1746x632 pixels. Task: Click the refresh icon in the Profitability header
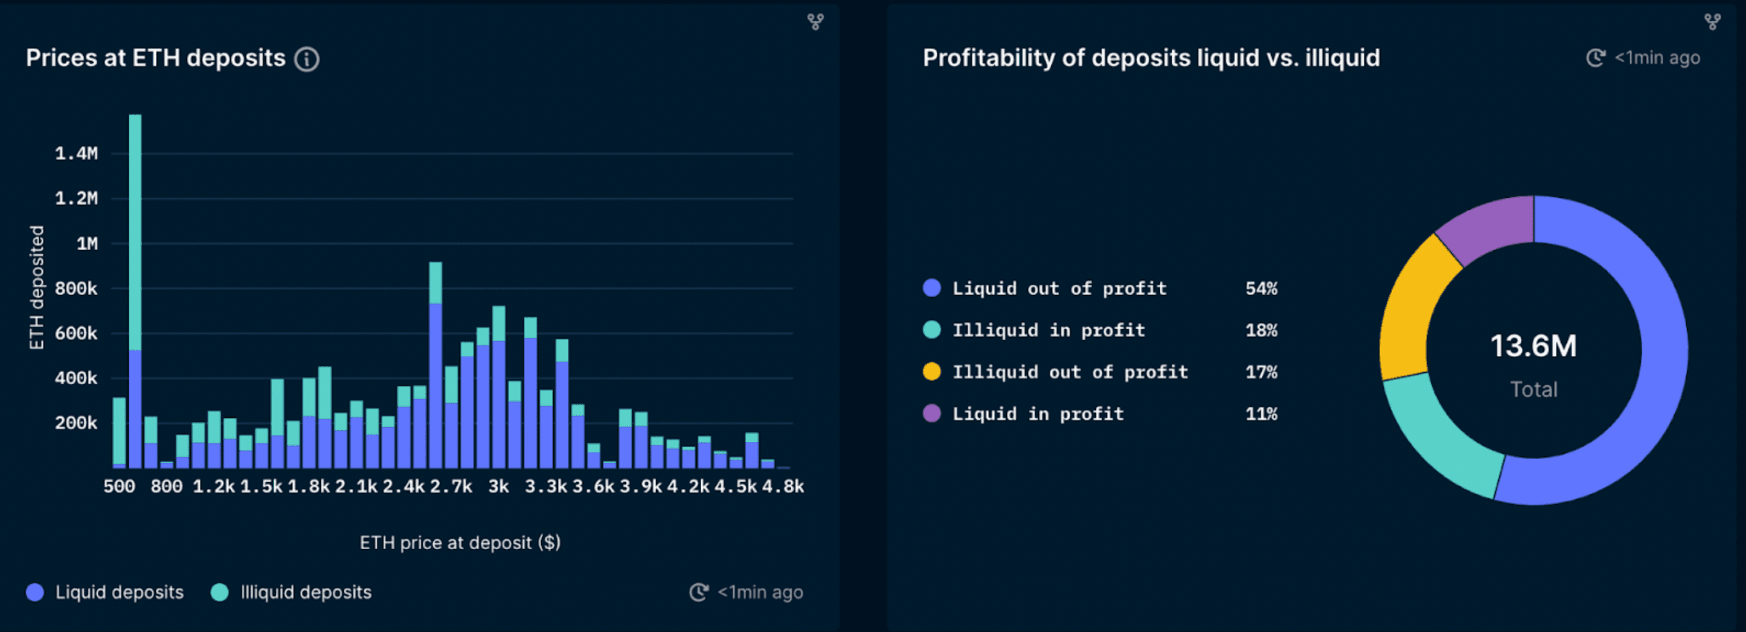pos(1596,58)
